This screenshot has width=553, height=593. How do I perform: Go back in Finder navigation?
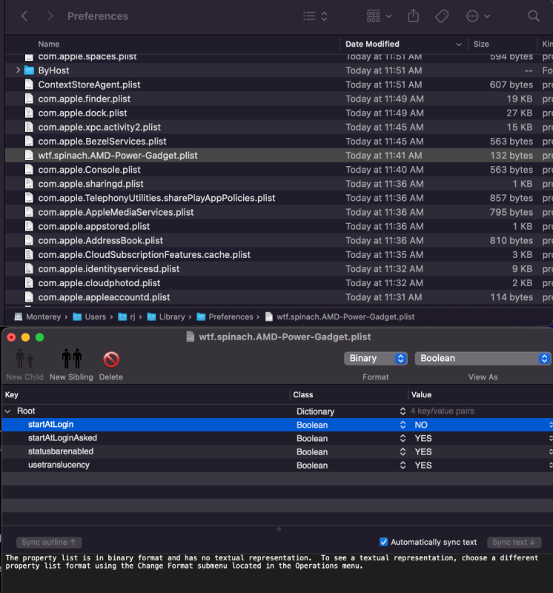point(24,16)
